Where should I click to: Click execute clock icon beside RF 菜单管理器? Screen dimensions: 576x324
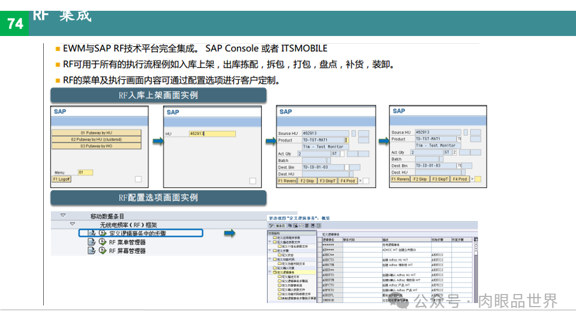(103, 242)
